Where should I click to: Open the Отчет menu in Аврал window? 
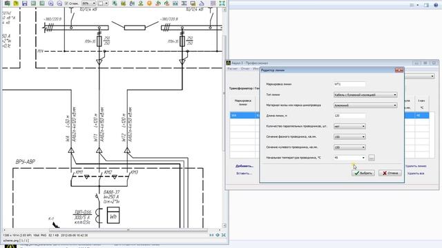[x=245, y=69]
